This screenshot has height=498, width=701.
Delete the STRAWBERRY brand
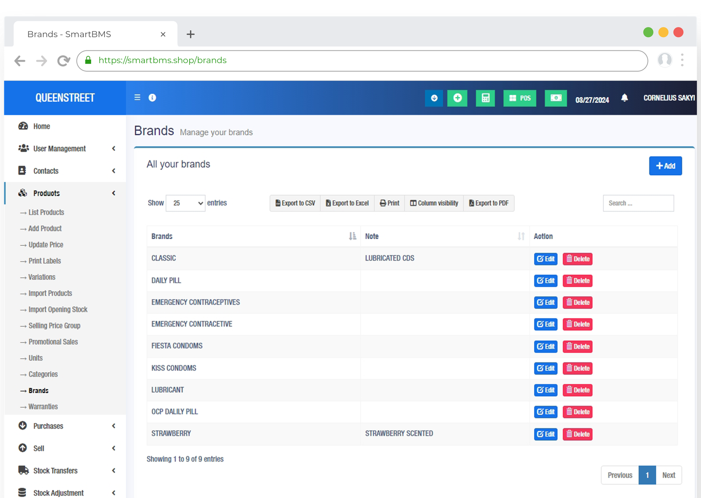577,434
